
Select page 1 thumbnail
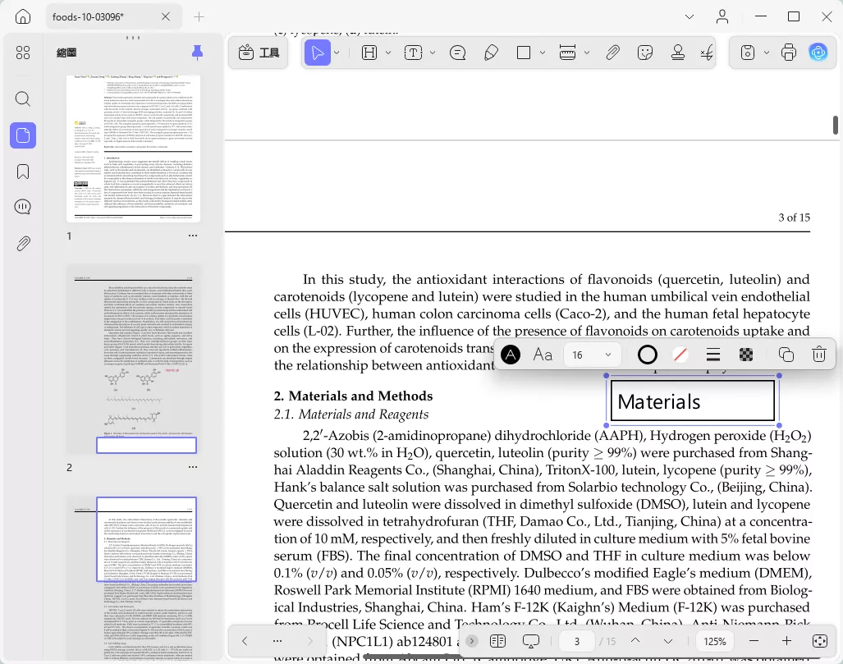pyautogui.click(x=133, y=149)
